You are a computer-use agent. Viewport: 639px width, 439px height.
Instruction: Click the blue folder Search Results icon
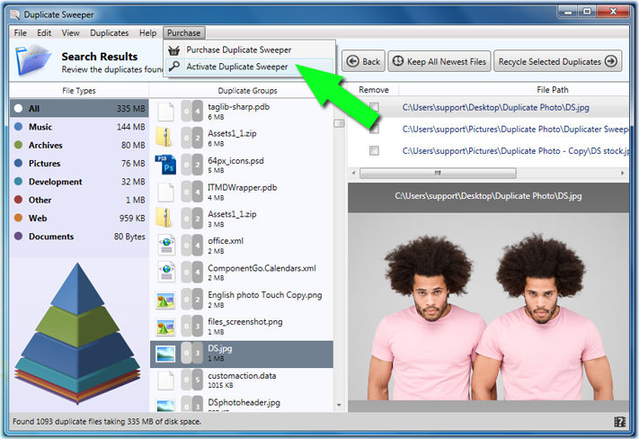point(32,62)
